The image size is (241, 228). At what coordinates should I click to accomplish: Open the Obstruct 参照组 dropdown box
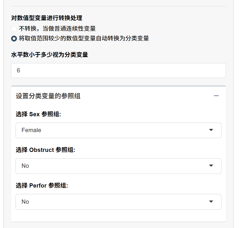point(118,166)
